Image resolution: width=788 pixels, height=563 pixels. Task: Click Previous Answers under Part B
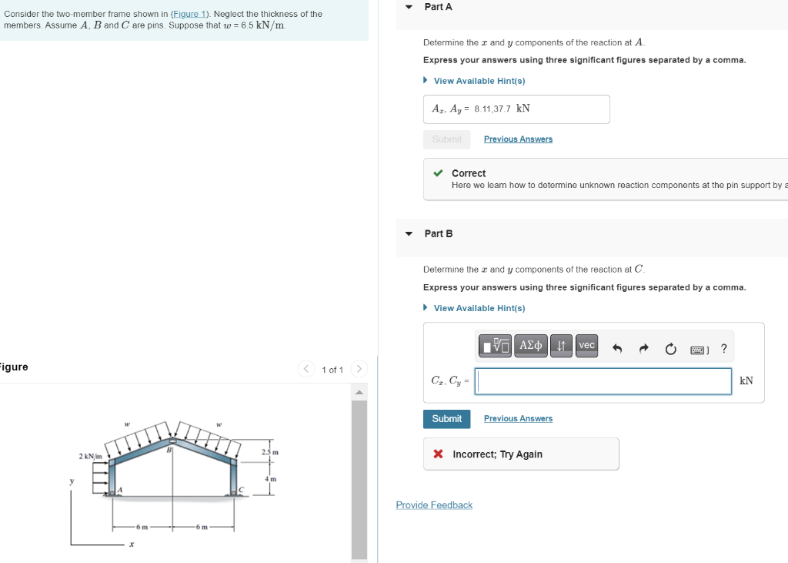tap(517, 418)
